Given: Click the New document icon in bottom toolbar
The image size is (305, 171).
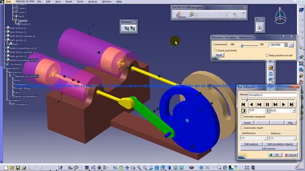Looking at the screenshot, I should [x=6, y=168].
